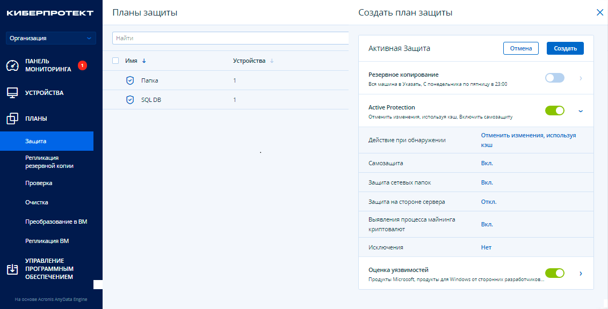Expand the Оценка уязвимостей details arrow
The height and width of the screenshot is (309, 608).
coord(580,273)
